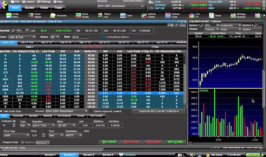Open the Watch List tool
The image size is (266, 157).
104,15
